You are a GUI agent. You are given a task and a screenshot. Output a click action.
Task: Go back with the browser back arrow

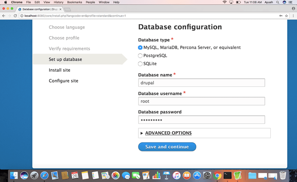pos(4,16)
